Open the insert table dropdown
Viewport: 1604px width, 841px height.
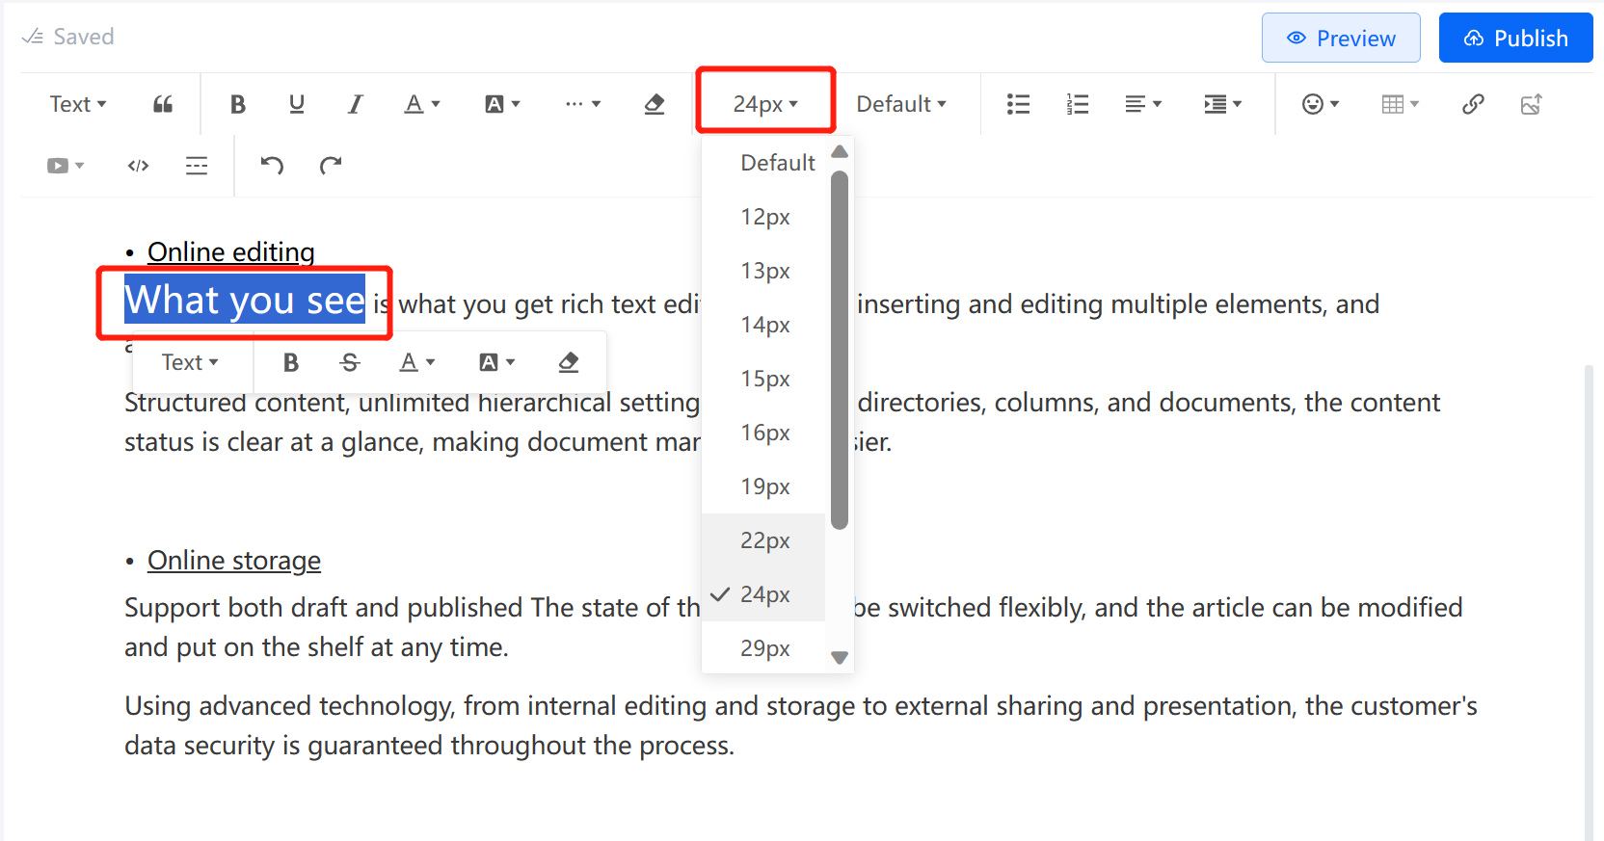point(1401,104)
